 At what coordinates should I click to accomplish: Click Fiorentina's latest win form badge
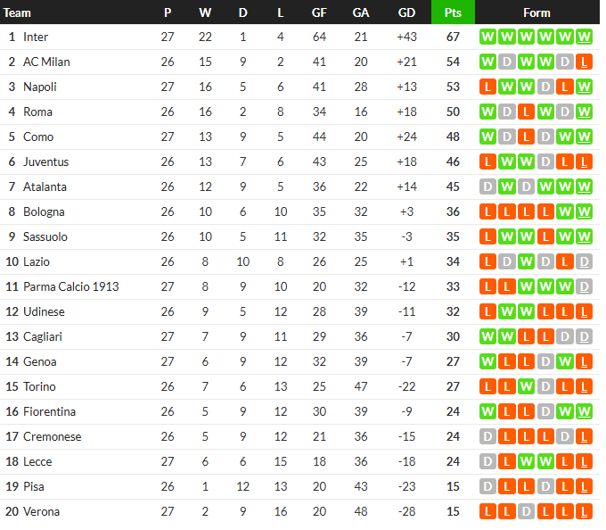584,411
